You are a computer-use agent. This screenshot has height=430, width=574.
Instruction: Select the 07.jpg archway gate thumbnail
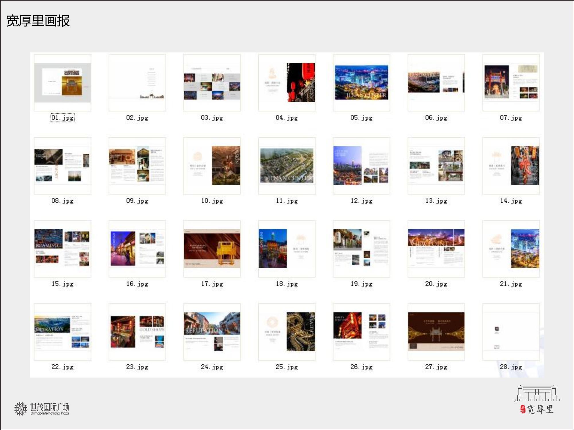pyautogui.click(x=511, y=83)
